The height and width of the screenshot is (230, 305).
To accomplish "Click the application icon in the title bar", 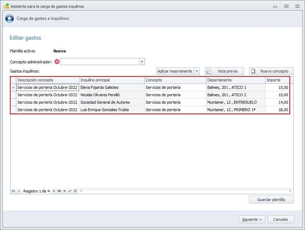I will click(6, 6).
